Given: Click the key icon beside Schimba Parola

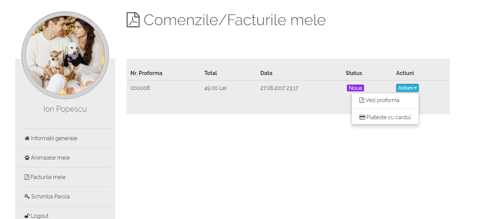Looking at the screenshot, I should coord(27,197).
